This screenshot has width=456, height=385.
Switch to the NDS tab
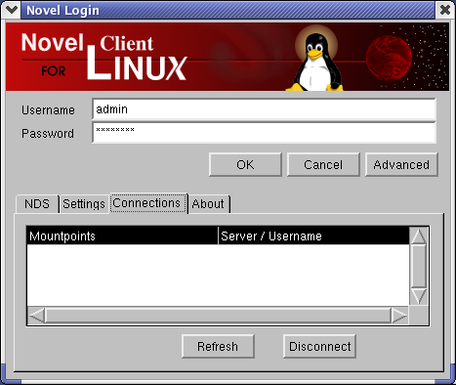coord(37,204)
